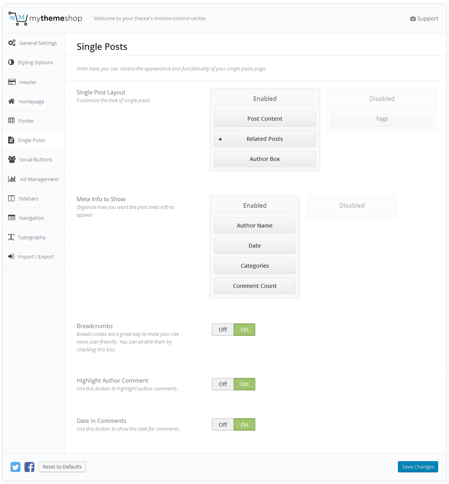The height and width of the screenshot is (484, 449).
Task: Open the Sidebars settings tab
Action: tap(28, 198)
